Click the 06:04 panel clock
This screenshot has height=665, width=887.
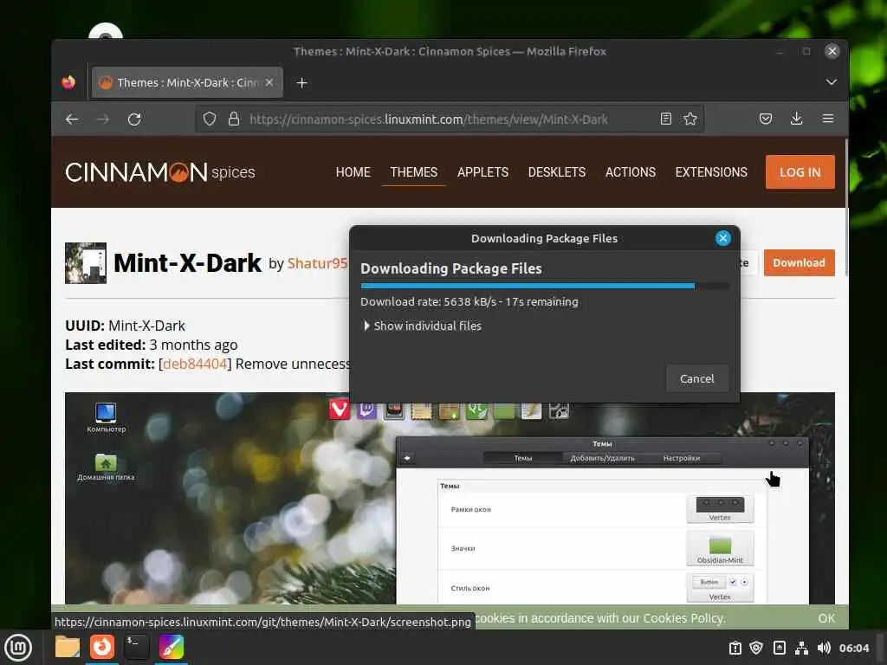point(854,648)
